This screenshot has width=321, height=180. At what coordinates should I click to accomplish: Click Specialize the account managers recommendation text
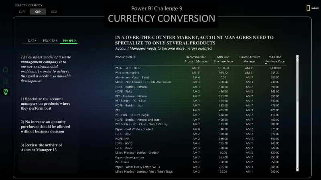45,104
